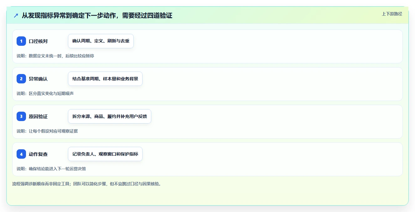Click the 上下游路径 label in header

coord(392,14)
